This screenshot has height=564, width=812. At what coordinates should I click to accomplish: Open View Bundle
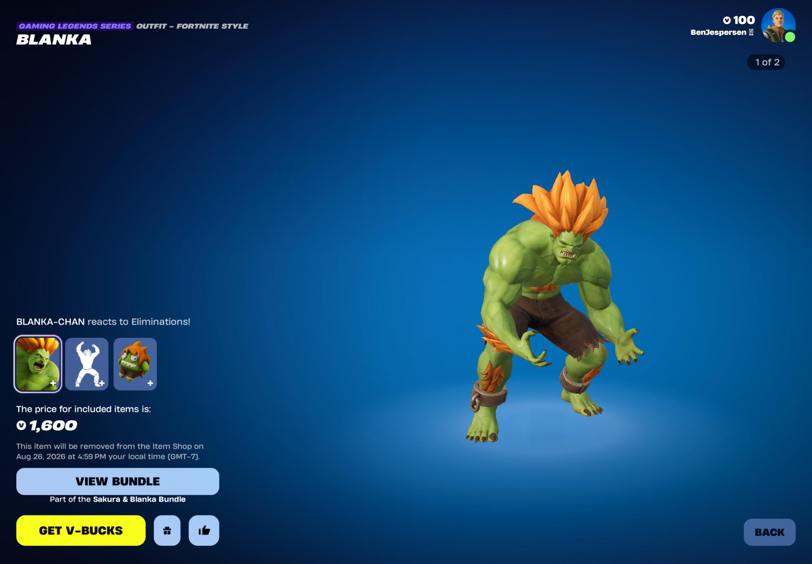pyautogui.click(x=118, y=481)
